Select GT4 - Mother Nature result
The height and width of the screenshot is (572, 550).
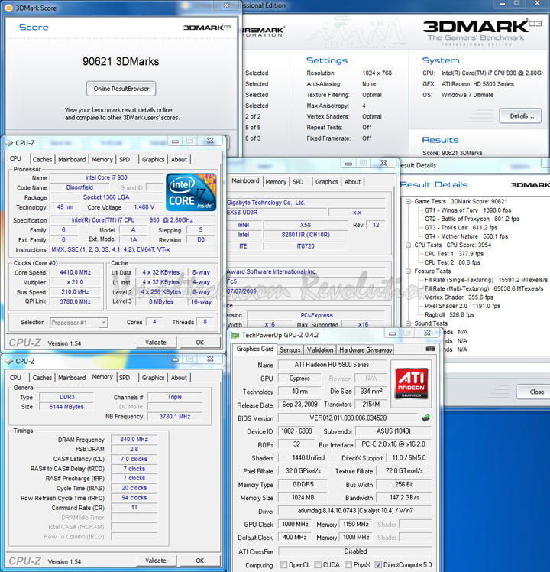tap(466, 236)
